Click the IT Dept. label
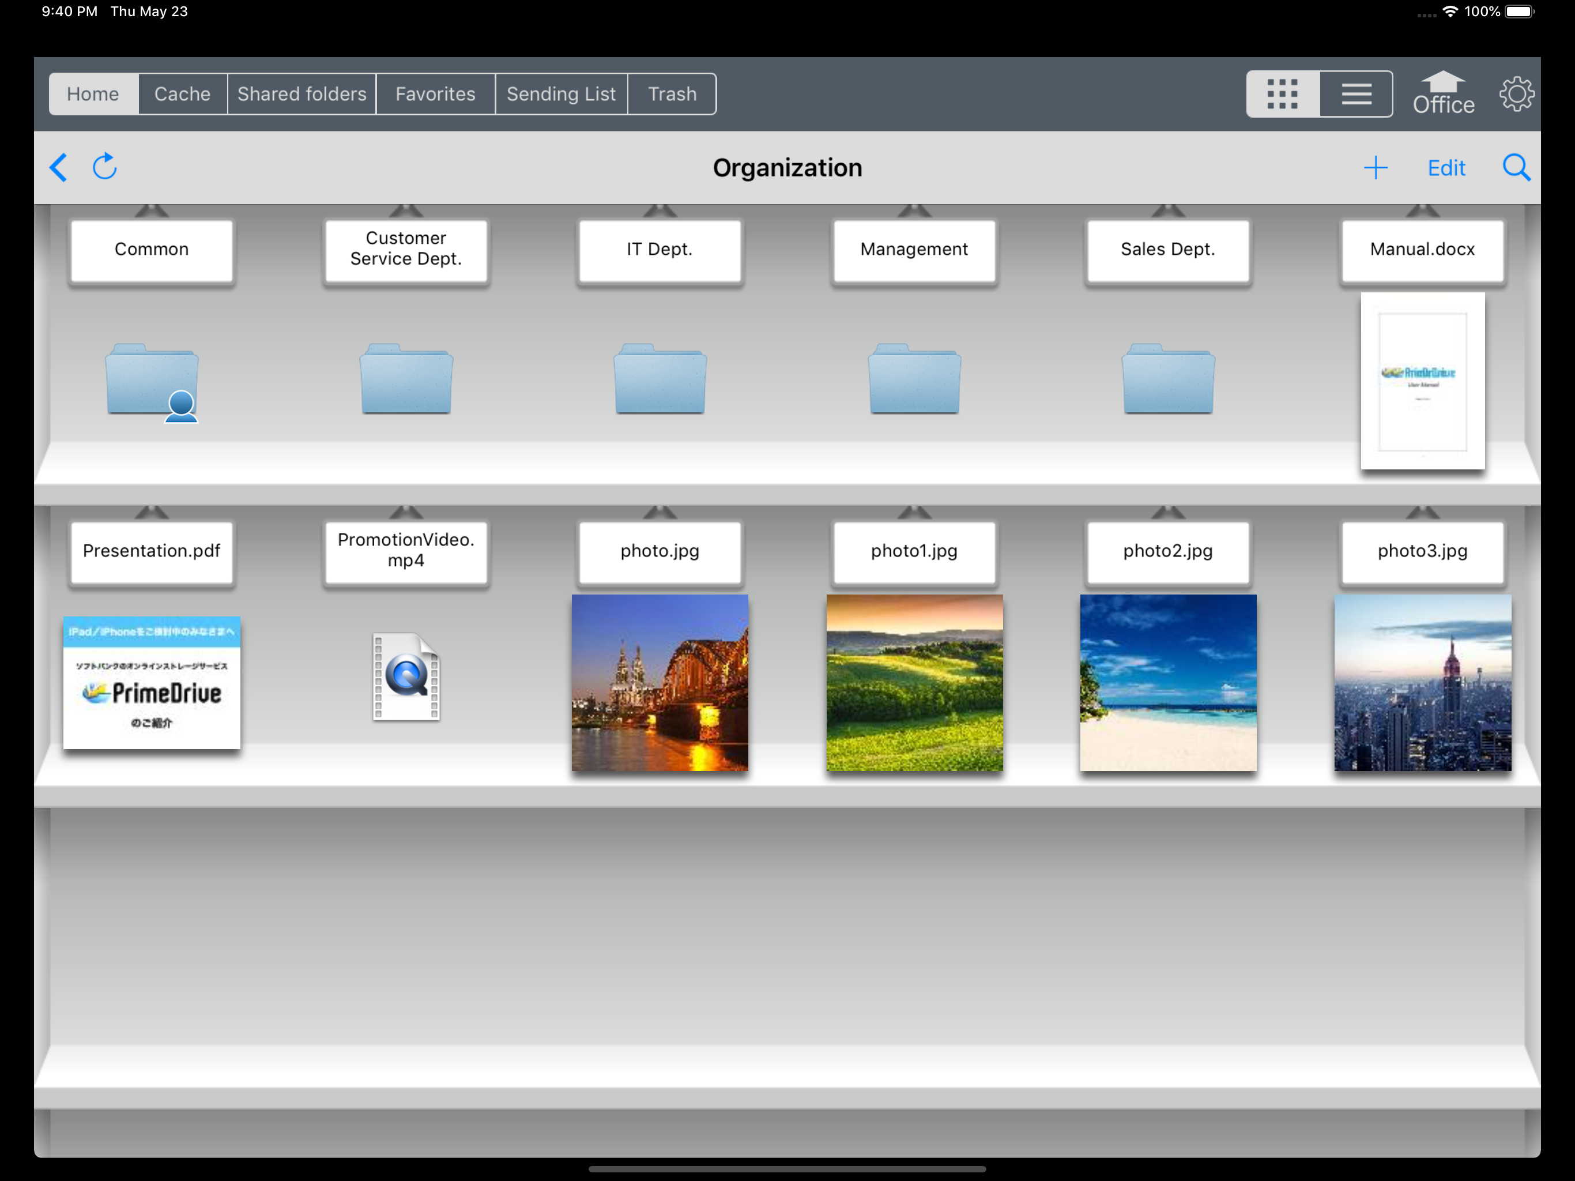Screen dimensions: 1575x1181 point(660,250)
